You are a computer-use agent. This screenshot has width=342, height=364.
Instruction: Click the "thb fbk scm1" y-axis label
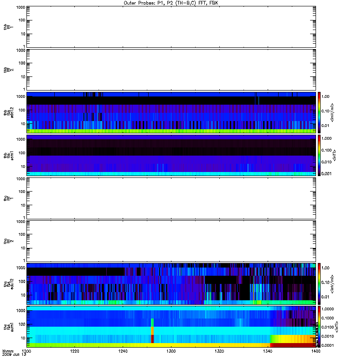(x=8, y=156)
